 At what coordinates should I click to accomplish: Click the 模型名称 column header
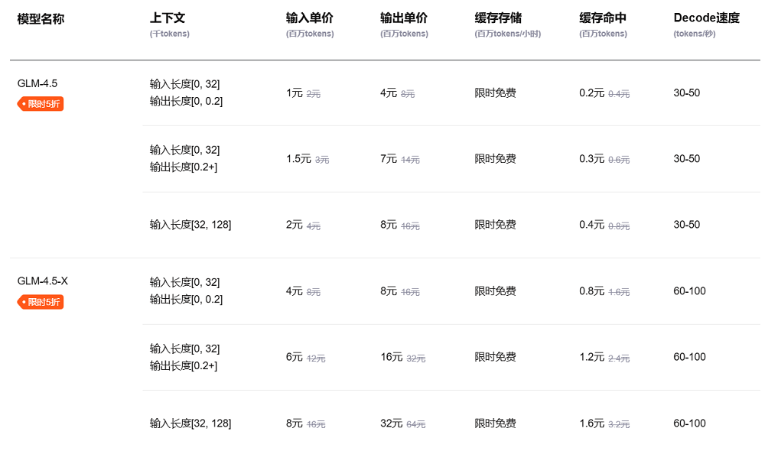41,18
